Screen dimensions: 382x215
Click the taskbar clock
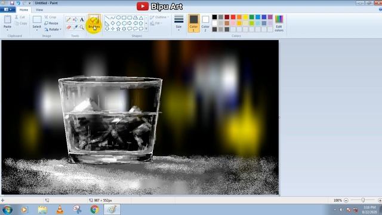pyautogui.click(x=369, y=210)
